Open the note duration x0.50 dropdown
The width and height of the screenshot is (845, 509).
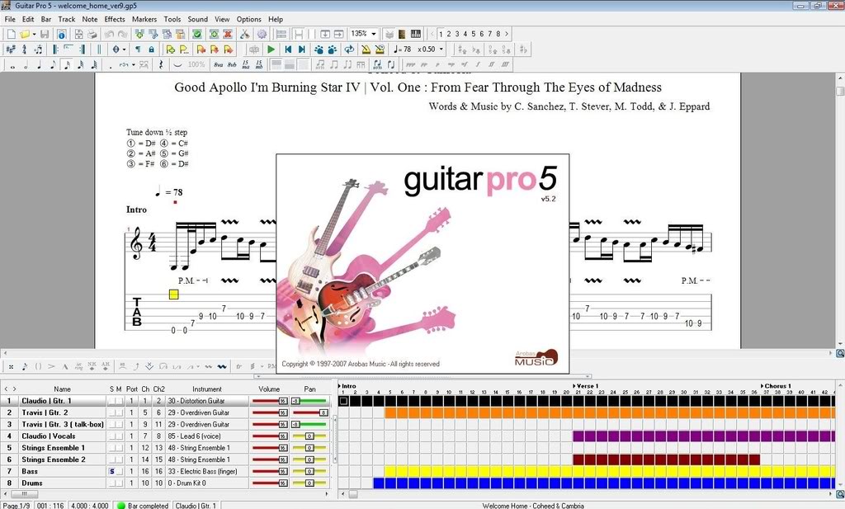tap(441, 49)
